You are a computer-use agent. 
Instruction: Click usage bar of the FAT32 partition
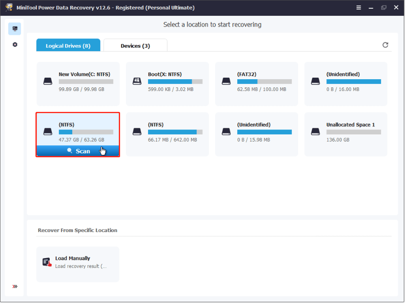[x=264, y=82]
